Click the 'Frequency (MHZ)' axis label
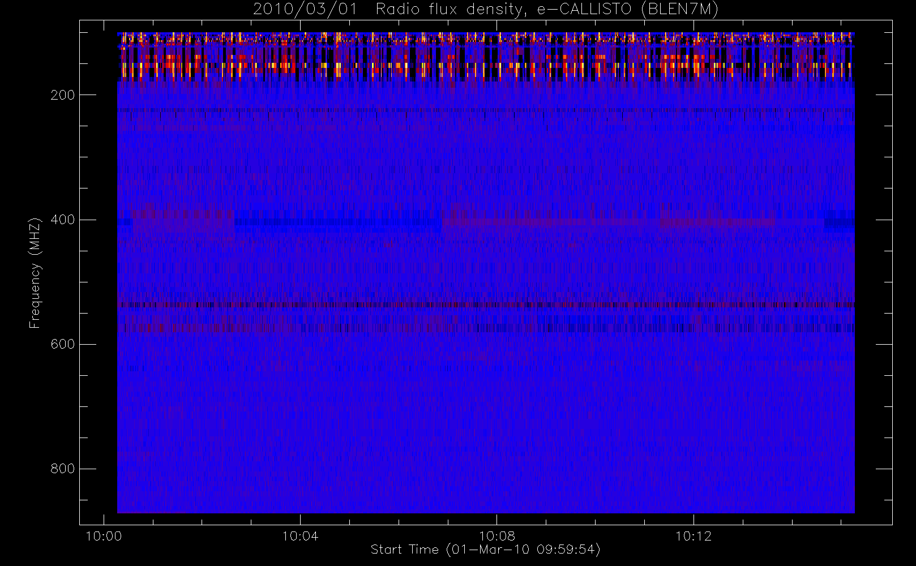The image size is (916, 566). [x=35, y=273]
